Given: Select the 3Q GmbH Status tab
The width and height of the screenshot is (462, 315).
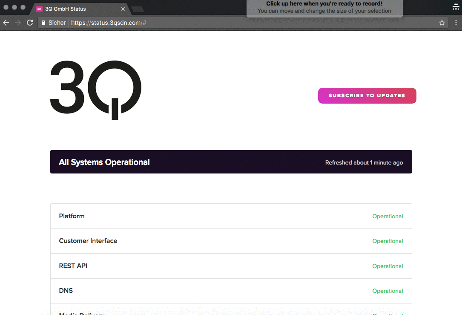Looking at the screenshot, I should pos(80,9).
